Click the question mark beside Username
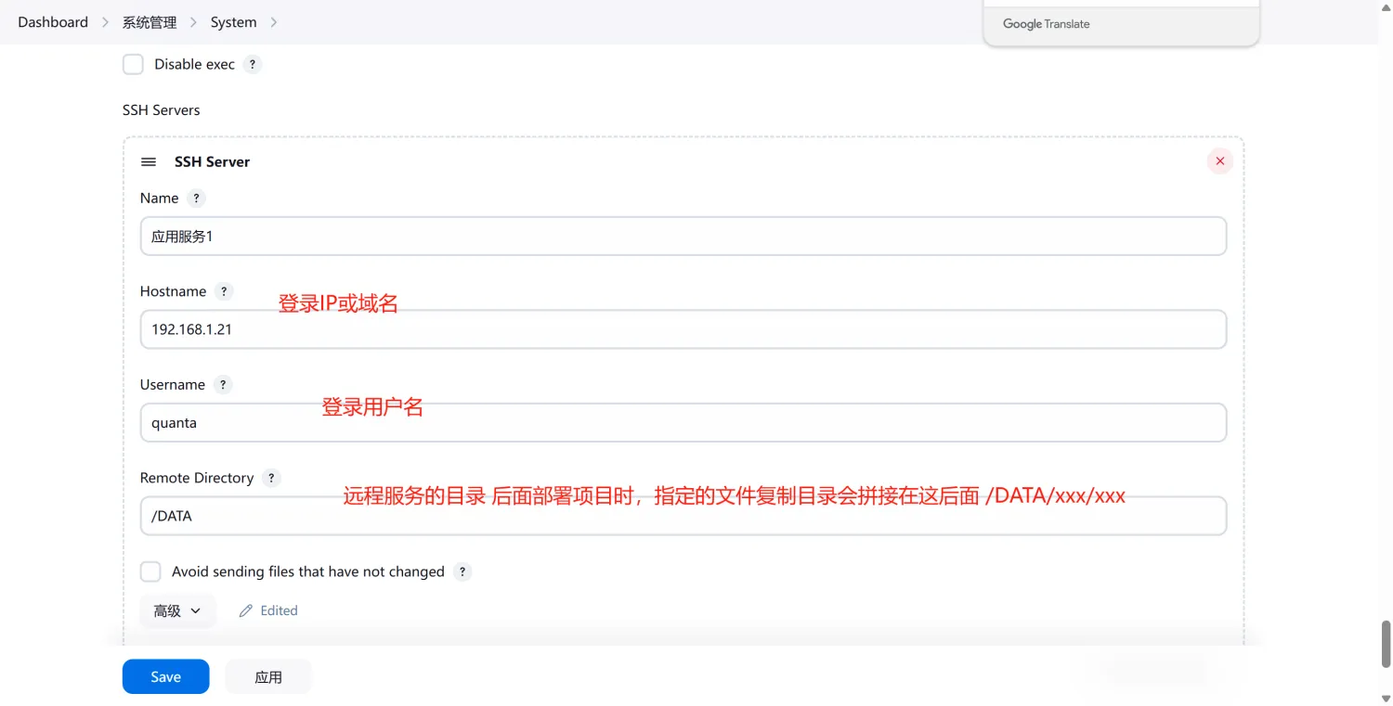The image size is (1393, 706). point(222,384)
